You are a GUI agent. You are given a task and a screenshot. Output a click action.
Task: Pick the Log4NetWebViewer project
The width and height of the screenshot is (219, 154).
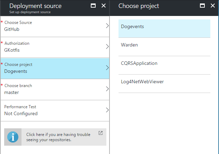(142, 82)
